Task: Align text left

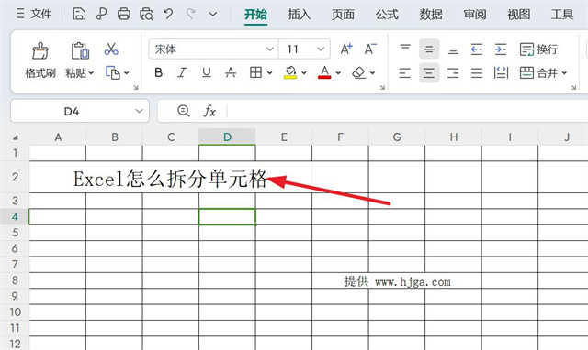Action: click(x=404, y=72)
